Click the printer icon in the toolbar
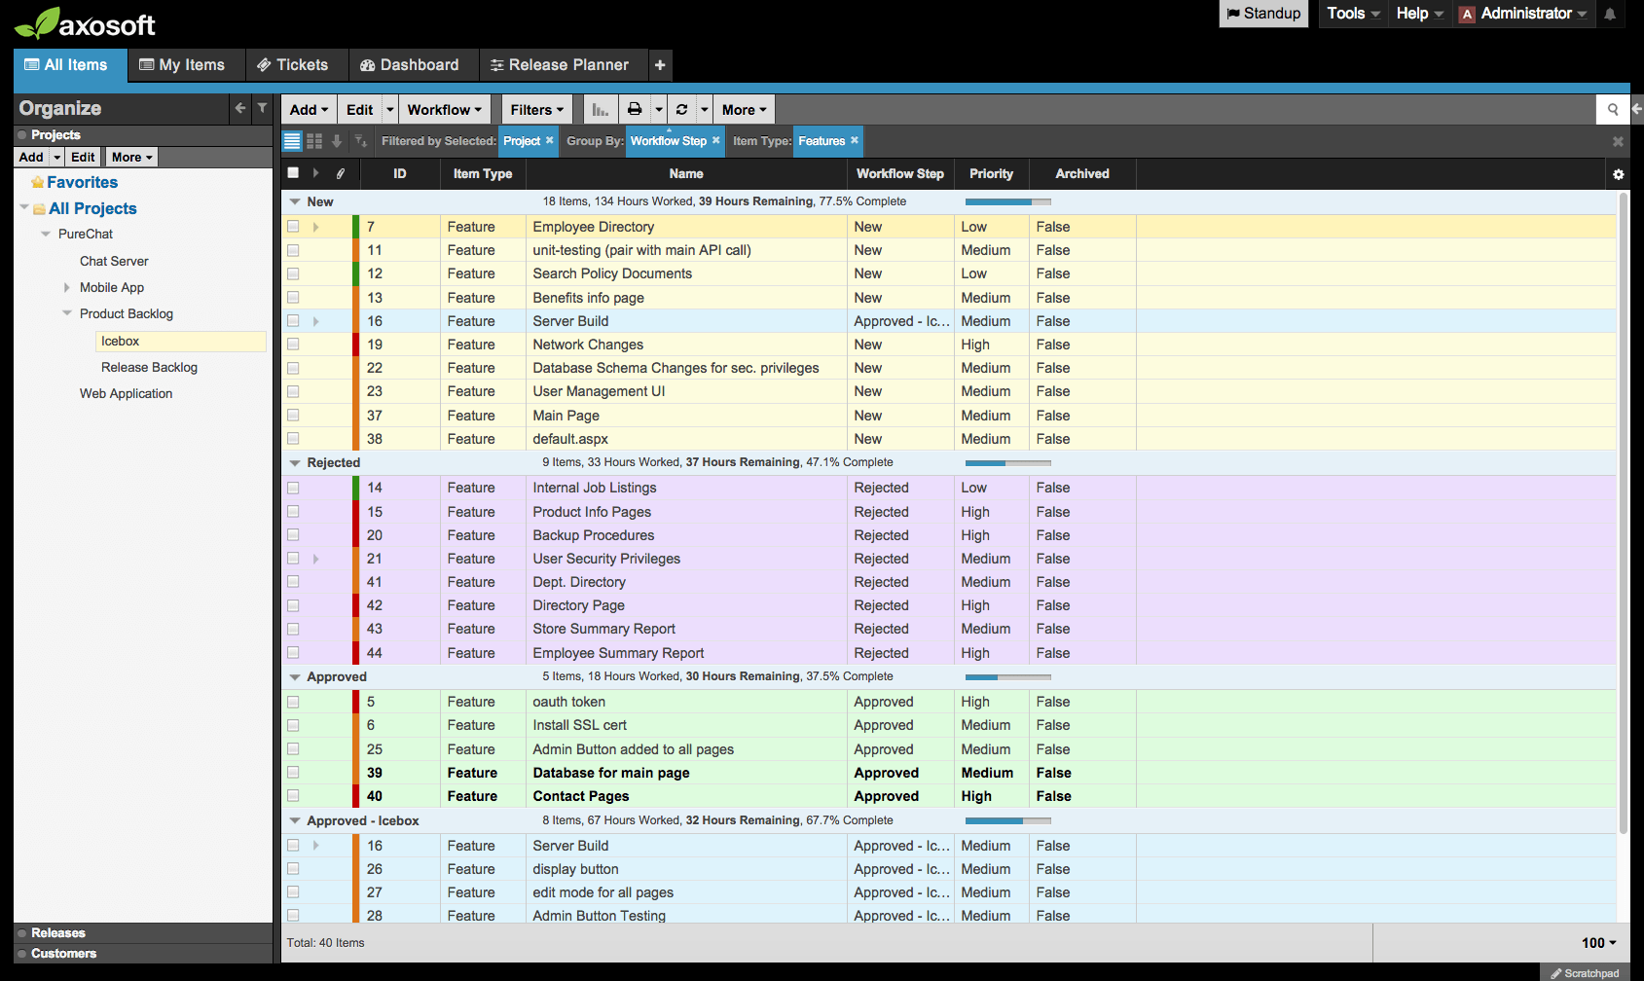This screenshot has height=981, width=1644. [x=635, y=110]
